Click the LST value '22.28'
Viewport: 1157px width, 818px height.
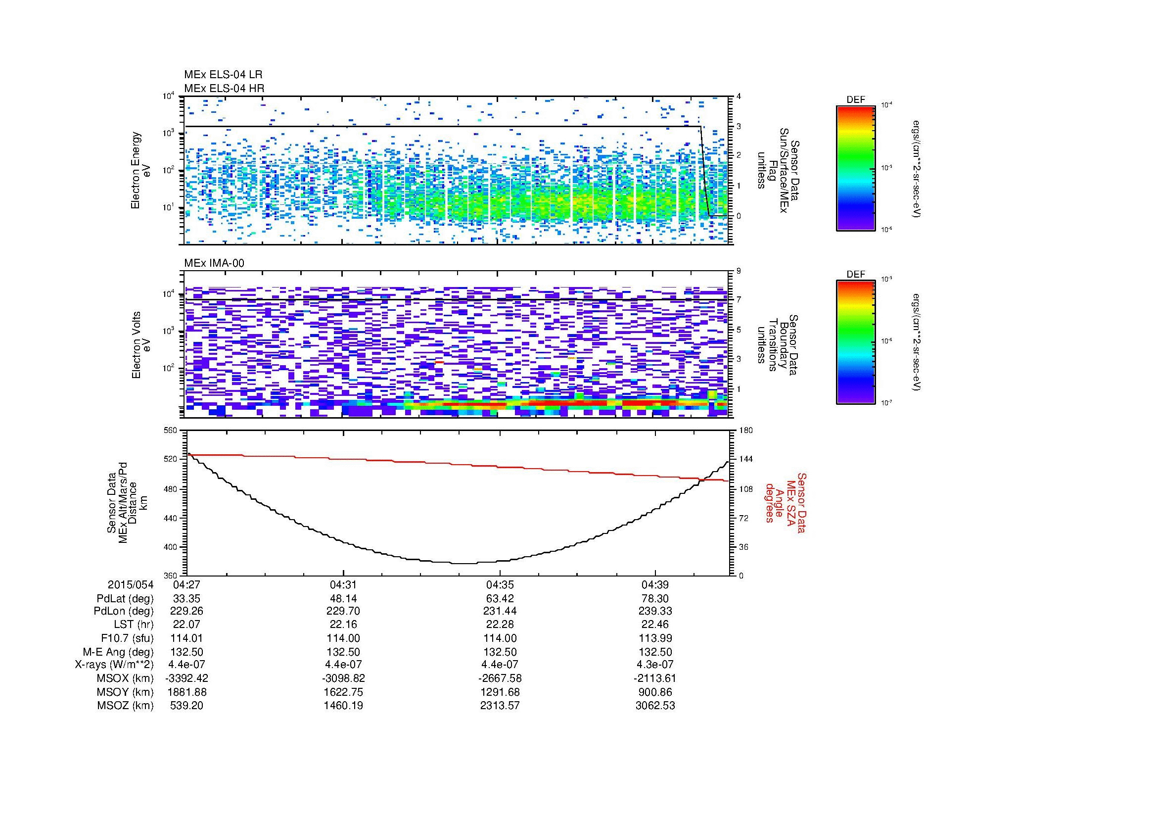[x=500, y=625]
